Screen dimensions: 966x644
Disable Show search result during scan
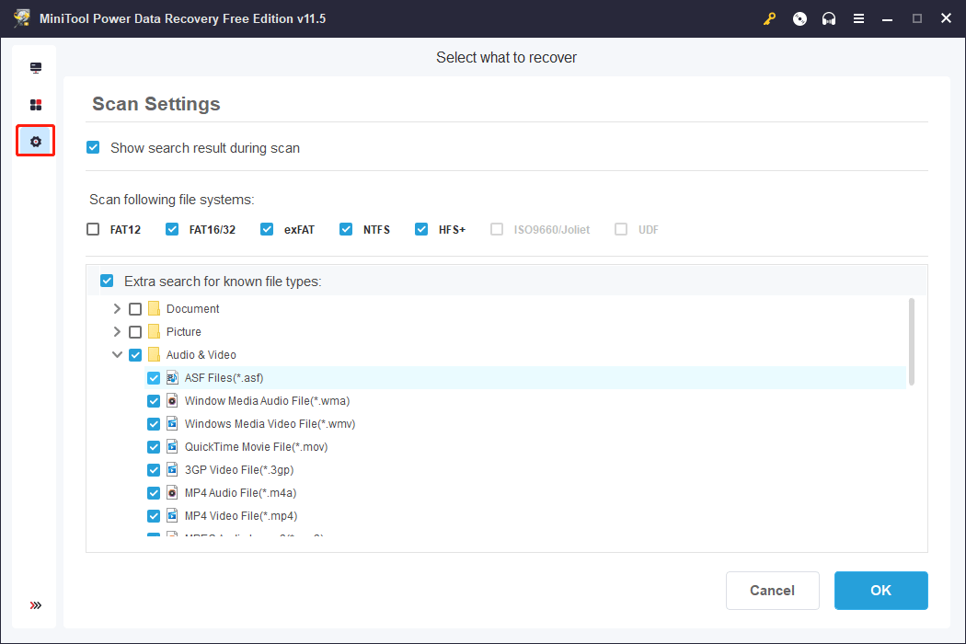pos(93,147)
